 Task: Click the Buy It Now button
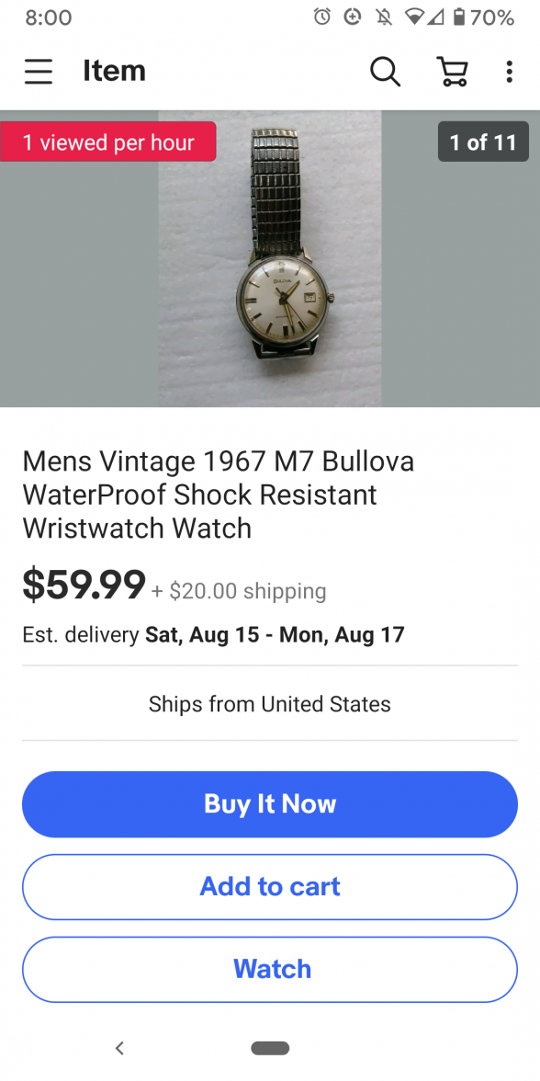click(270, 803)
